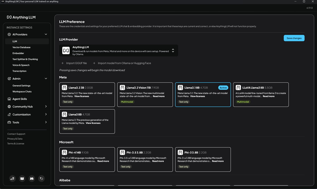The width and height of the screenshot is (317, 189).
Task: Click the AnythingLLM logo in the sidebar header
Action: 21,17
